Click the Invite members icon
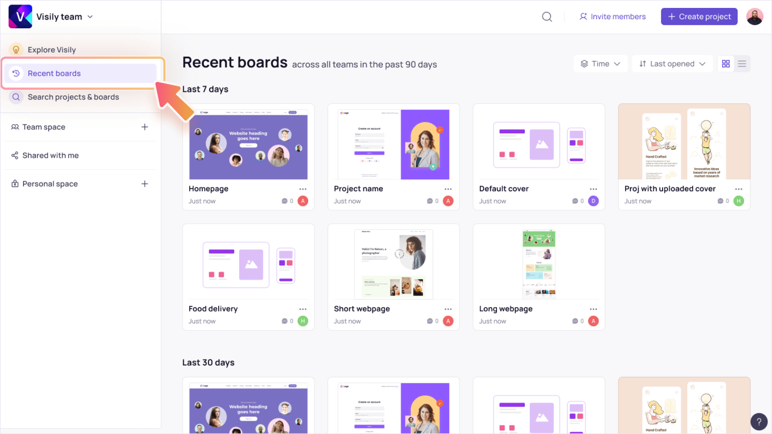Viewport: 772px width, 434px height. tap(582, 17)
